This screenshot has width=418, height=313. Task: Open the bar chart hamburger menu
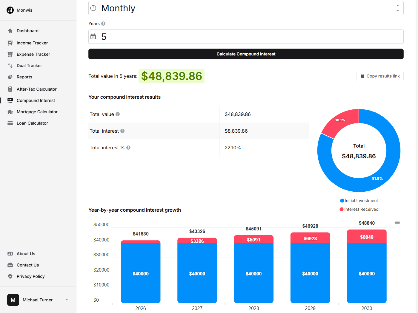coord(397,222)
